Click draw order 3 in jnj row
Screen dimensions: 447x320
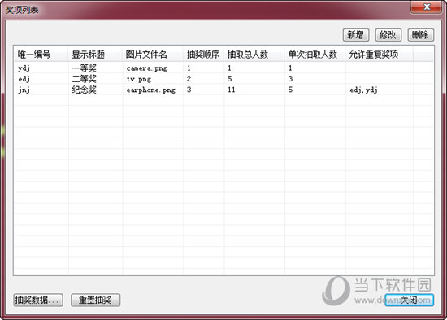[189, 90]
